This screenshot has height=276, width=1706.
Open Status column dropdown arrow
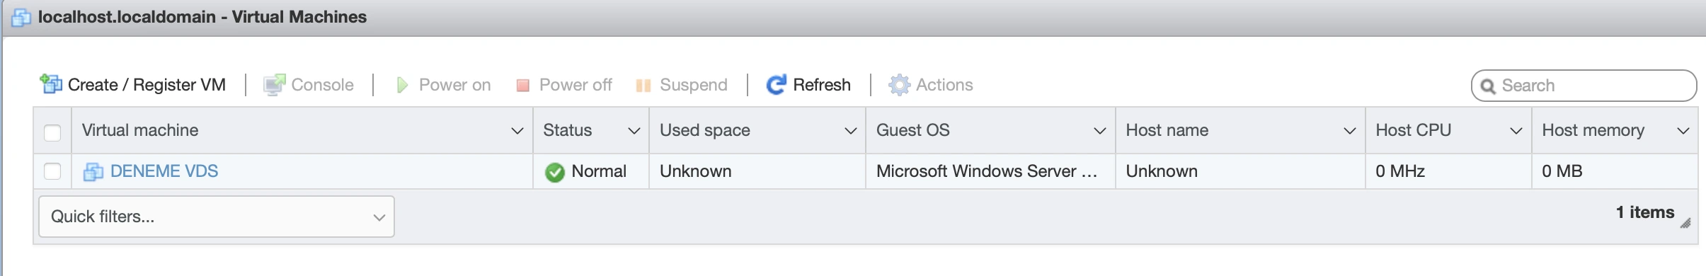[x=634, y=131]
